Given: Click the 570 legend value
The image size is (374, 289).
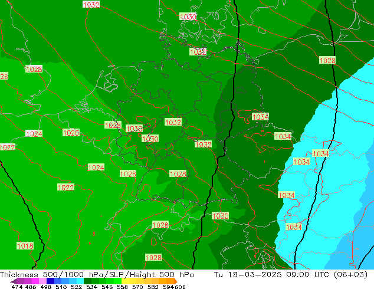Looking at the screenshot, I should (x=137, y=287).
